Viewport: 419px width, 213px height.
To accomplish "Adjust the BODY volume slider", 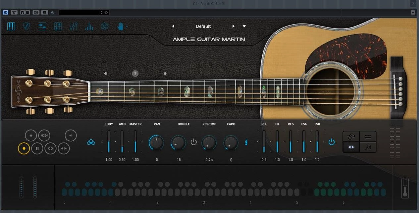I will (109, 142).
